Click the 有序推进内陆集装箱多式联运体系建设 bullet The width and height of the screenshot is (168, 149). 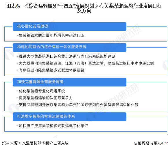click(51, 70)
